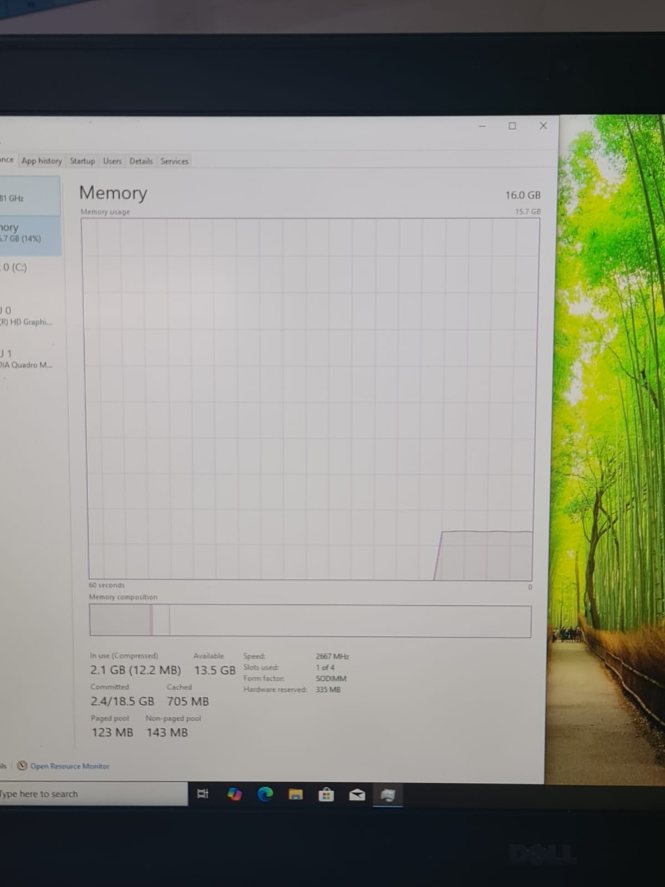
Task: Switch to the App history tab
Action: pos(42,161)
